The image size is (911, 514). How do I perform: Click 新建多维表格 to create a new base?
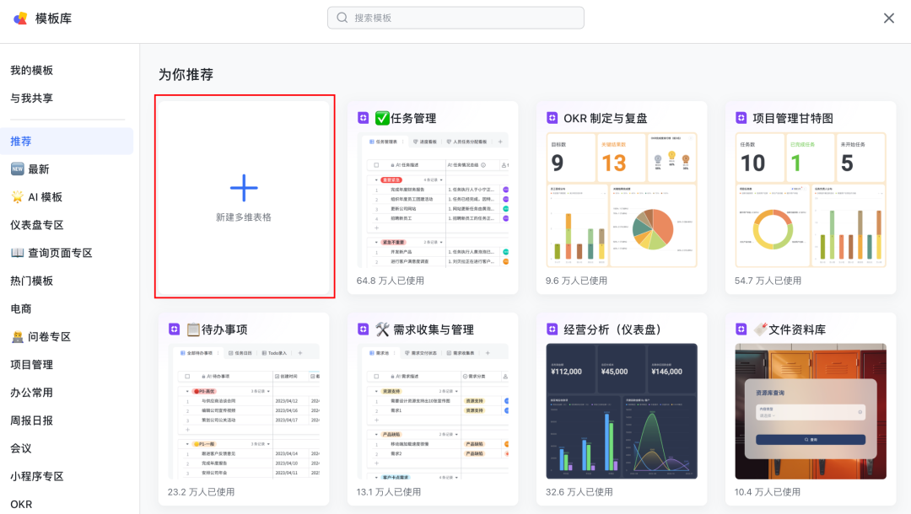click(x=244, y=195)
